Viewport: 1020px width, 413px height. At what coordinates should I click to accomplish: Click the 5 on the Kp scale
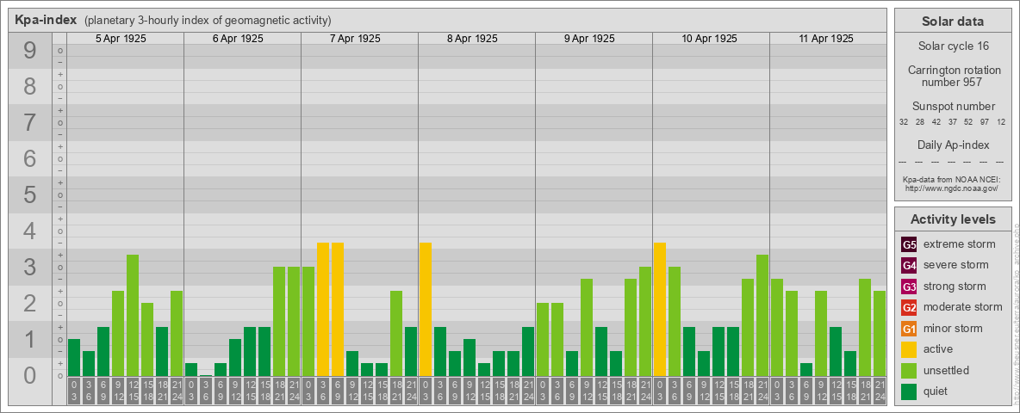pyautogui.click(x=30, y=194)
